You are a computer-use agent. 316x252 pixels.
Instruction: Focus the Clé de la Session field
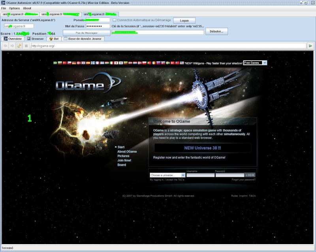[158, 32]
